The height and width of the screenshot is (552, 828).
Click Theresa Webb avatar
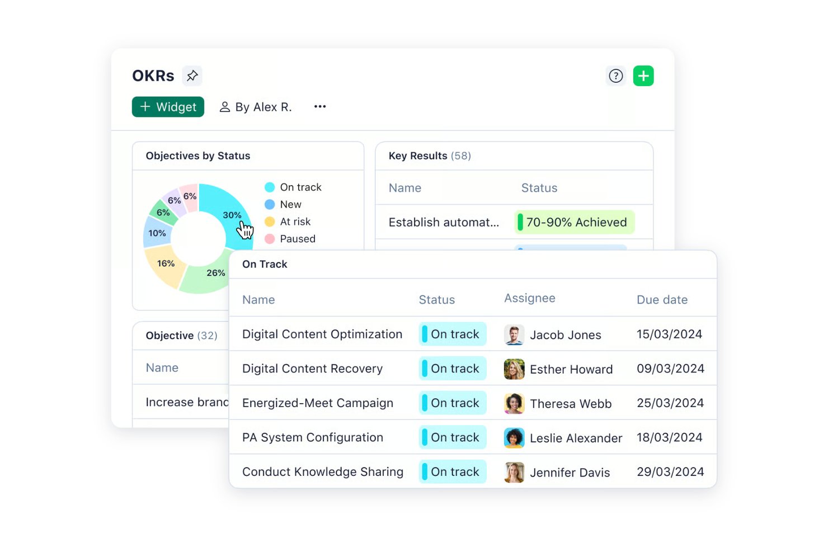click(514, 403)
